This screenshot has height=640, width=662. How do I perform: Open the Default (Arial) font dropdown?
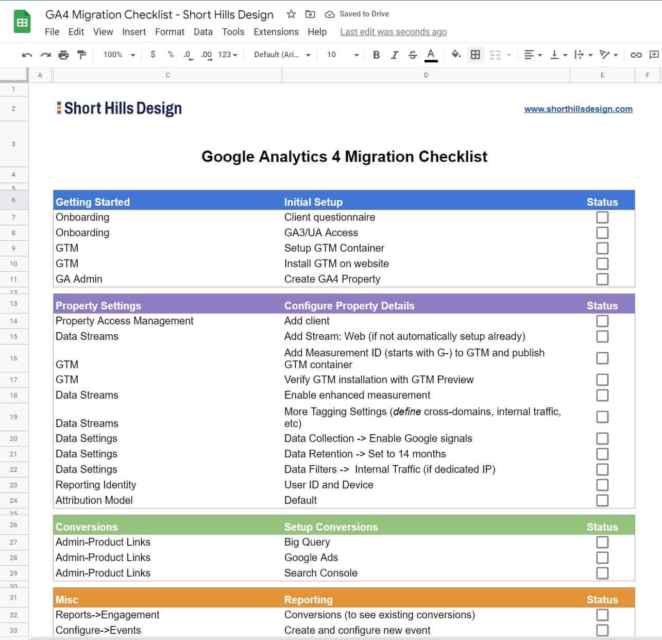tap(282, 55)
